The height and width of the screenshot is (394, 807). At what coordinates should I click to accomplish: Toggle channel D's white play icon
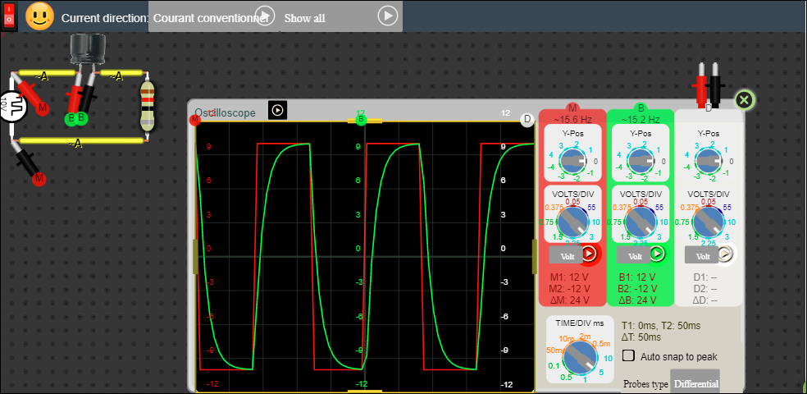(725, 254)
